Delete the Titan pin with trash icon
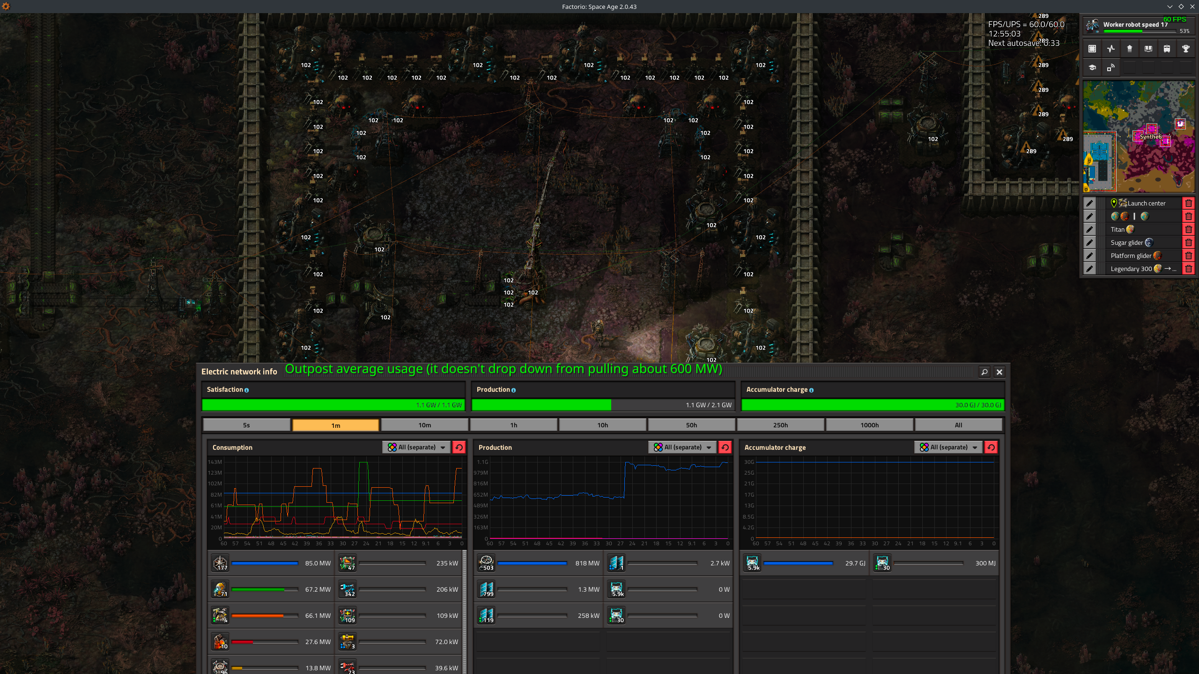 point(1189,229)
